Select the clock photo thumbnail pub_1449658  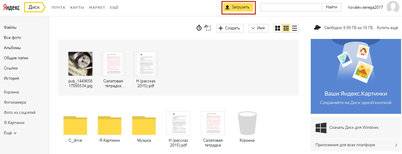click(x=80, y=64)
